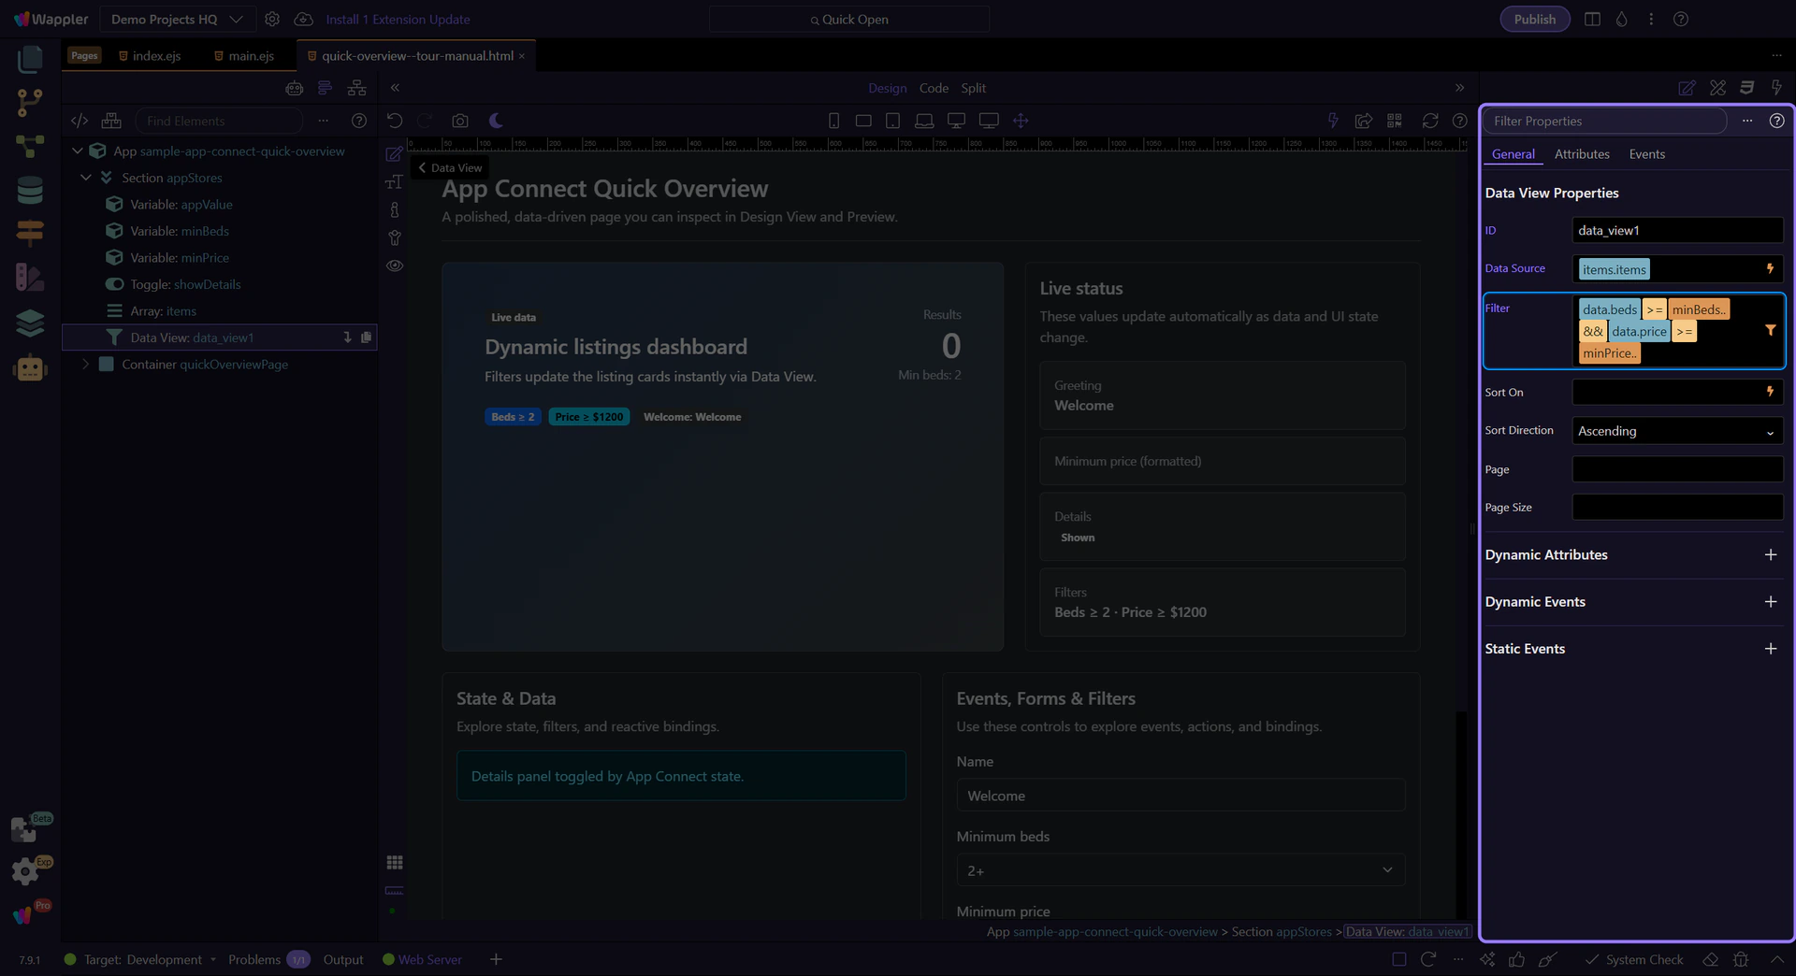Toggle preview eye icon in design sidebar
This screenshot has width=1796, height=976.
pyautogui.click(x=395, y=266)
